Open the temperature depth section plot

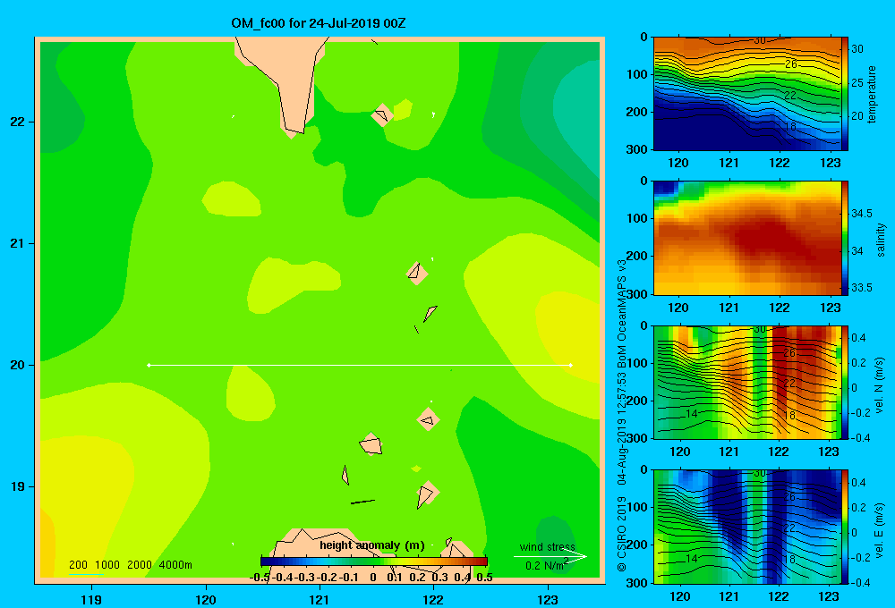click(x=747, y=94)
